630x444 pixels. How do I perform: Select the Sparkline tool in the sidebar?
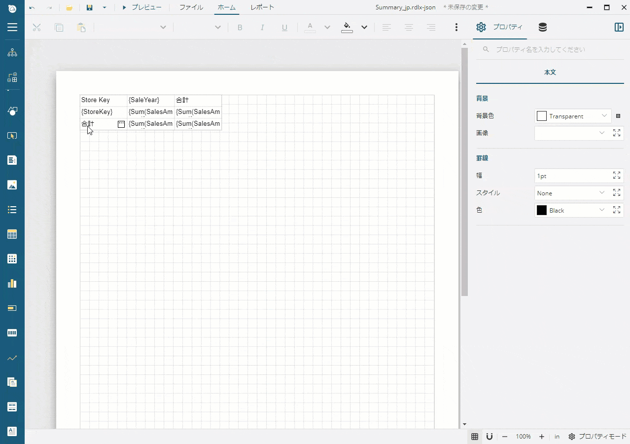pyautogui.click(x=12, y=357)
